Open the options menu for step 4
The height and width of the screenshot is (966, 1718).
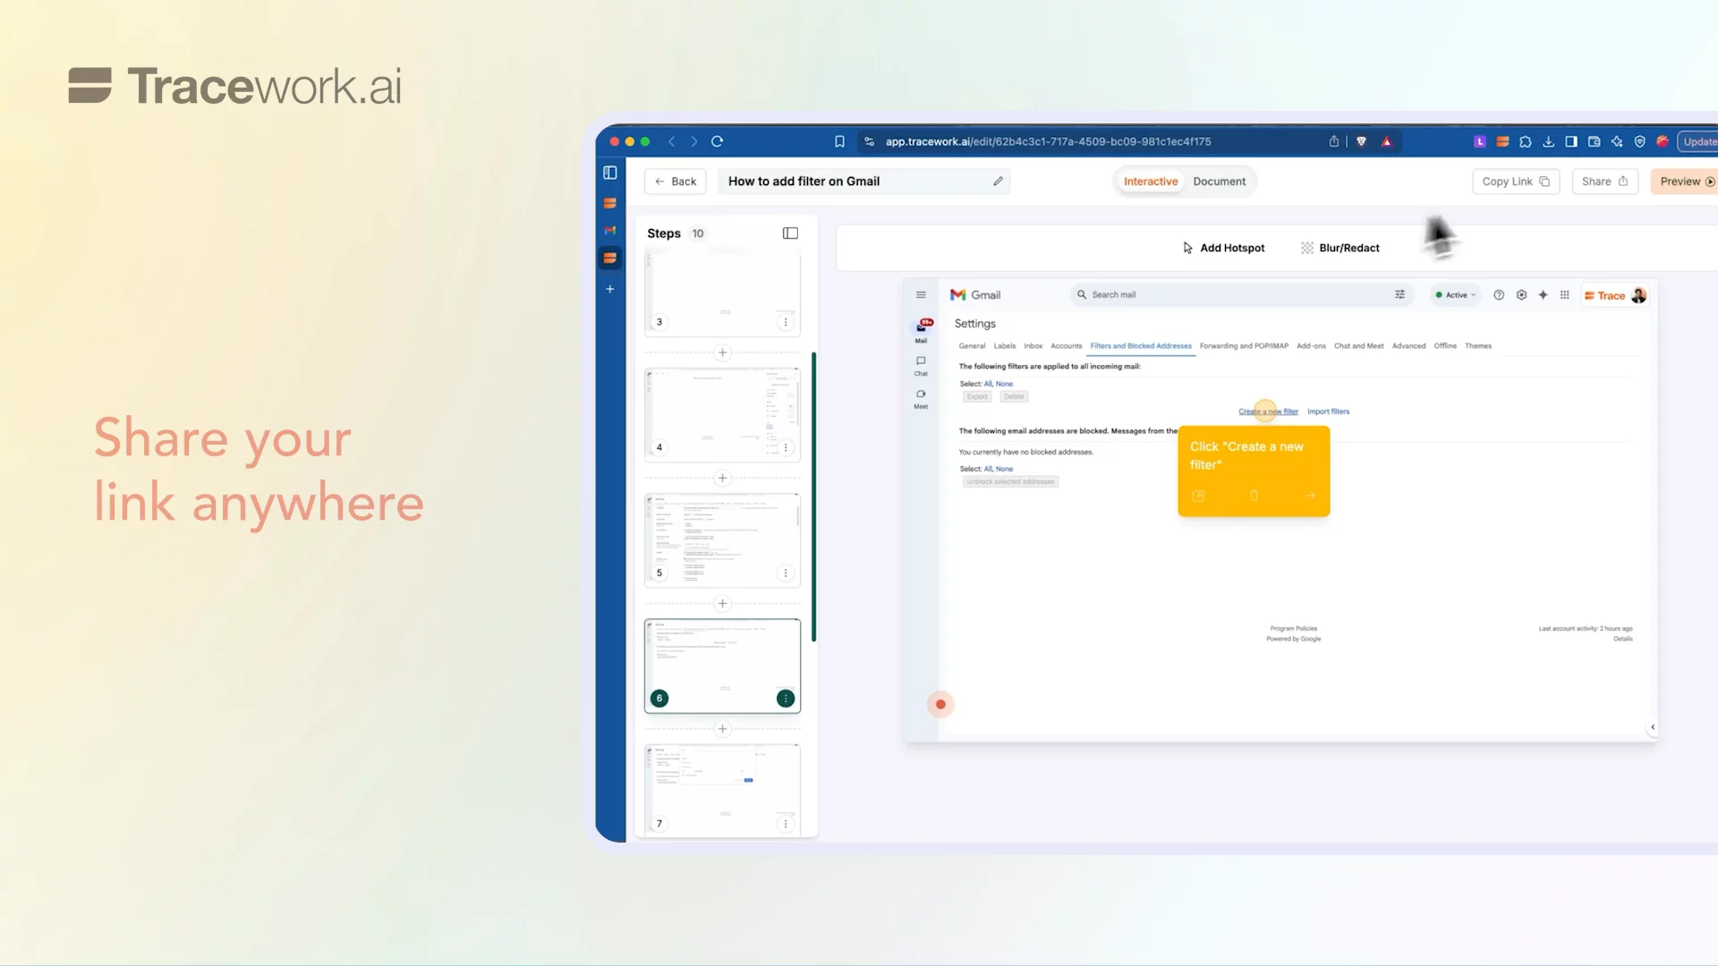coord(786,447)
